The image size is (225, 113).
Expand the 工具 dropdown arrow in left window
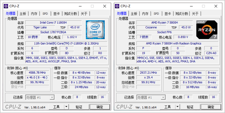(x=66, y=107)
